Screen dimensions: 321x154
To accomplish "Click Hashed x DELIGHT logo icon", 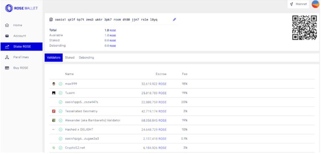I will [x=54, y=130].
